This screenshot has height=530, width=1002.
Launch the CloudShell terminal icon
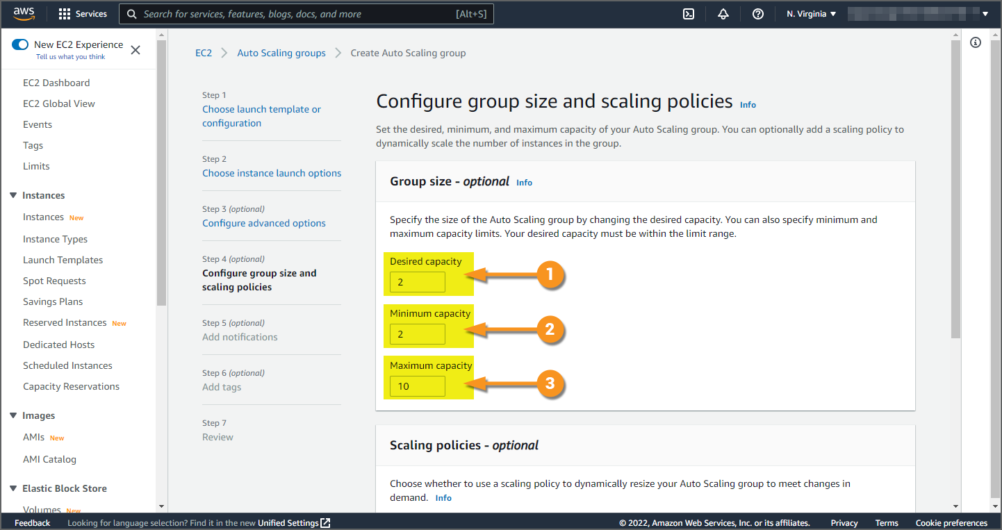coord(689,14)
